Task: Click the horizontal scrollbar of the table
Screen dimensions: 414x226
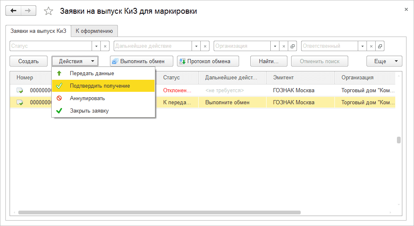Action: [158, 212]
